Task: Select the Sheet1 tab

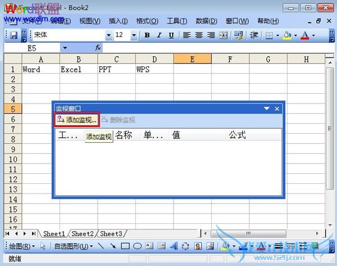Action: 54,234
